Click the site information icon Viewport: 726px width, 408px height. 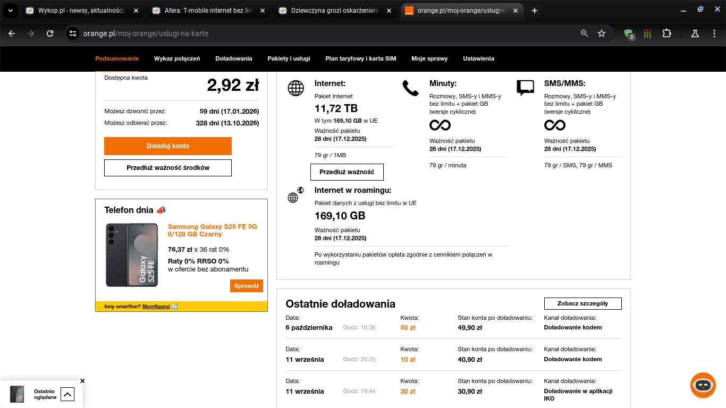[x=73, y=33]
